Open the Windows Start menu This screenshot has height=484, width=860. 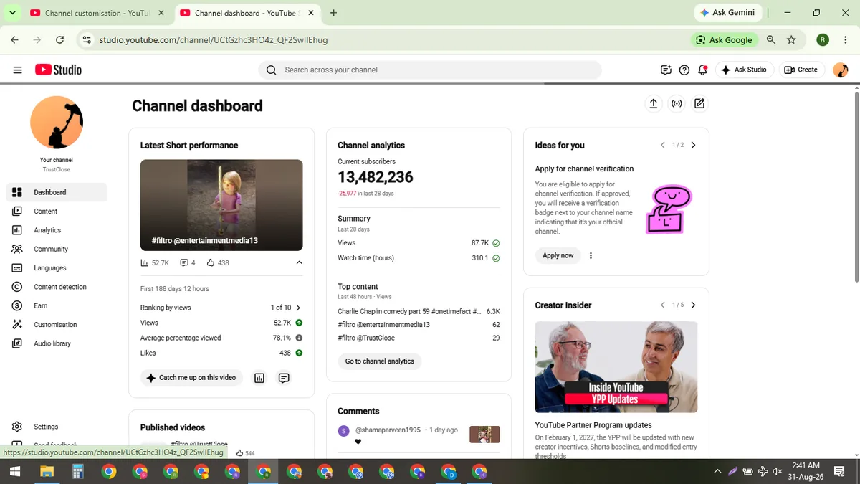tap(16, 471)
